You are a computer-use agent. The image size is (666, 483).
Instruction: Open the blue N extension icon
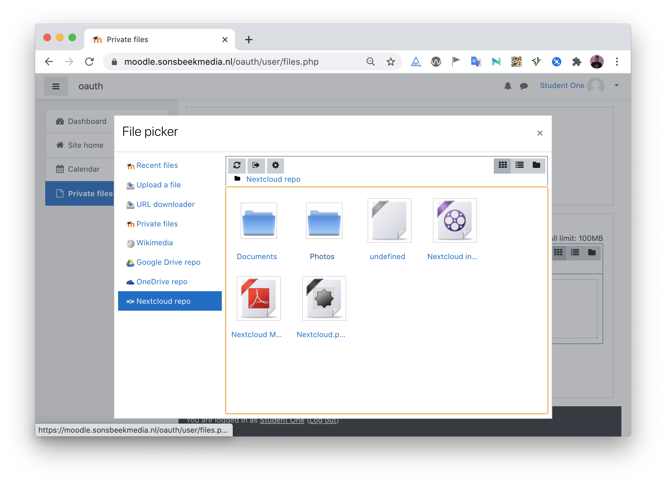coord(496,62)
